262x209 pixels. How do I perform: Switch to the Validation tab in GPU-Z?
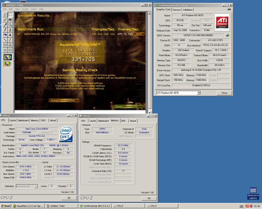[x=187, y=10]
